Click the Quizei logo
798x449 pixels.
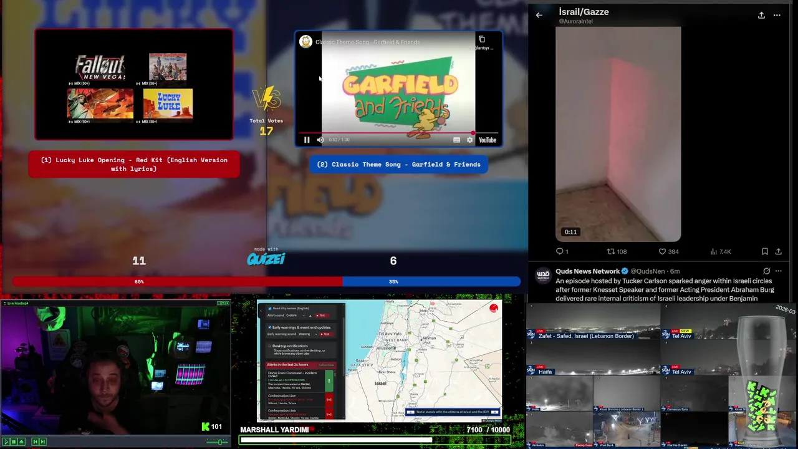[x=266, y=259]
